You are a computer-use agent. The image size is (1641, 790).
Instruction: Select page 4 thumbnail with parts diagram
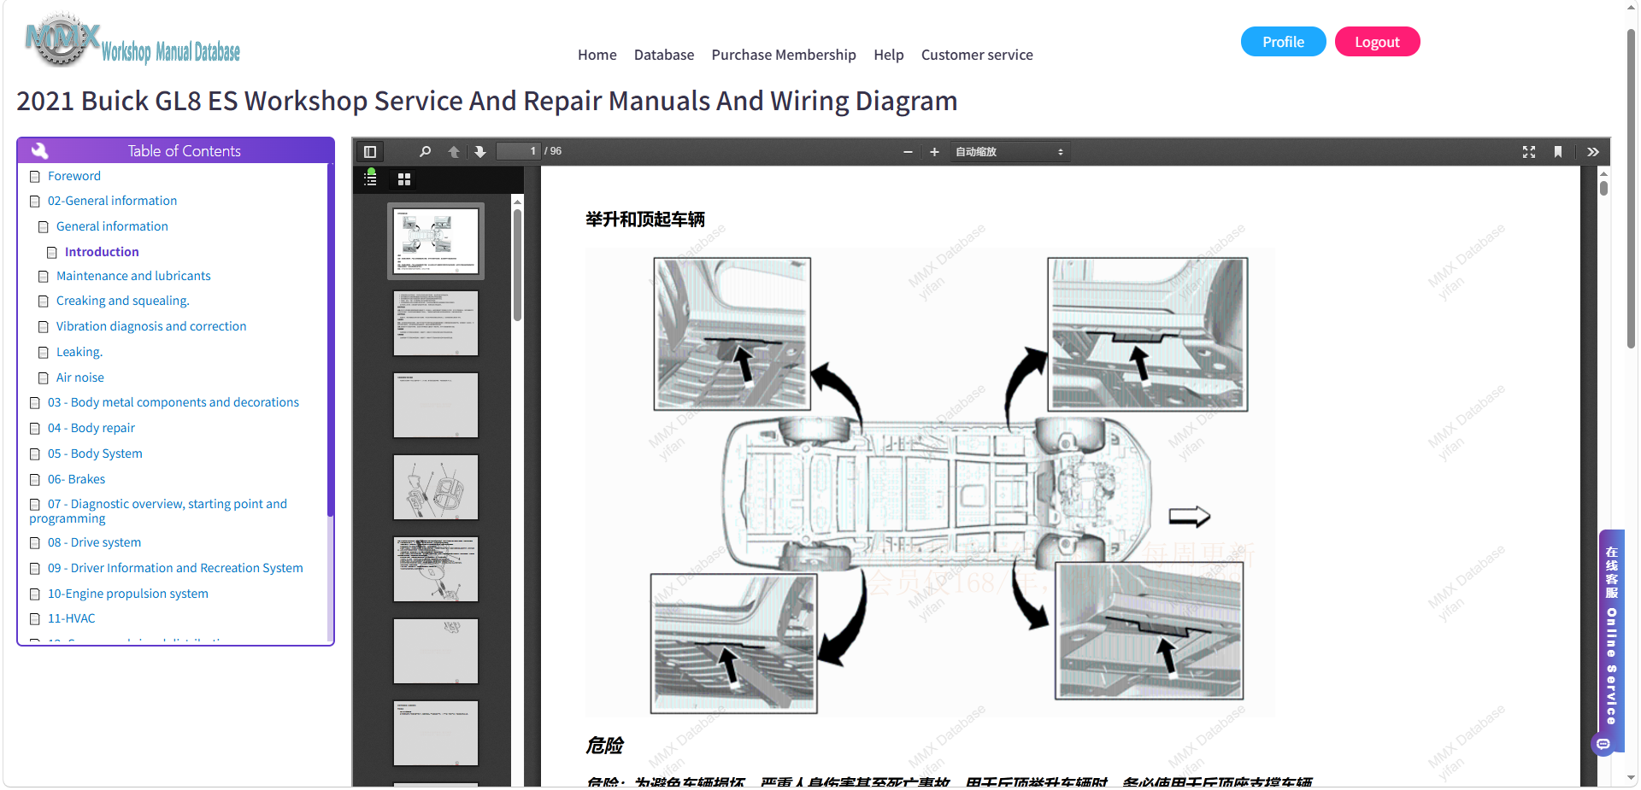coord(436,487)
